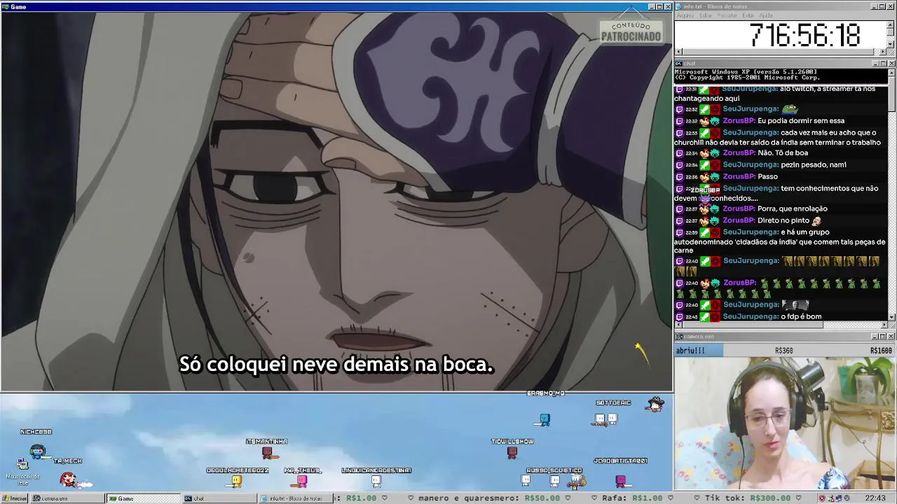This screenshot has height=504, width=897.
Task: Click the red Knuckles avatar under TAIMECK
Action: click(x=68, y=479)
